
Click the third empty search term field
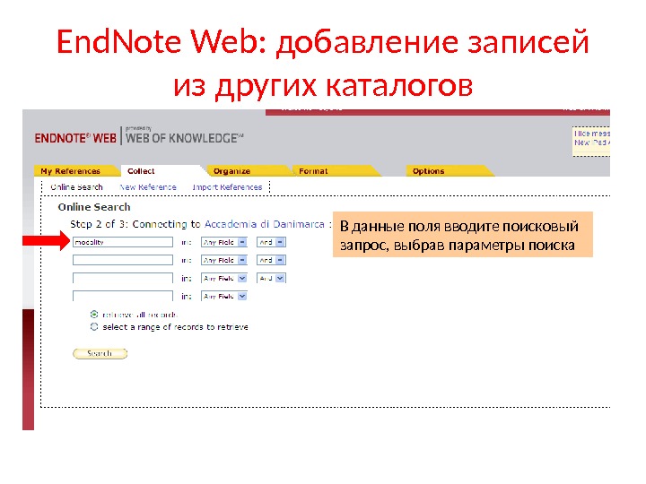(x=123, y=278)
